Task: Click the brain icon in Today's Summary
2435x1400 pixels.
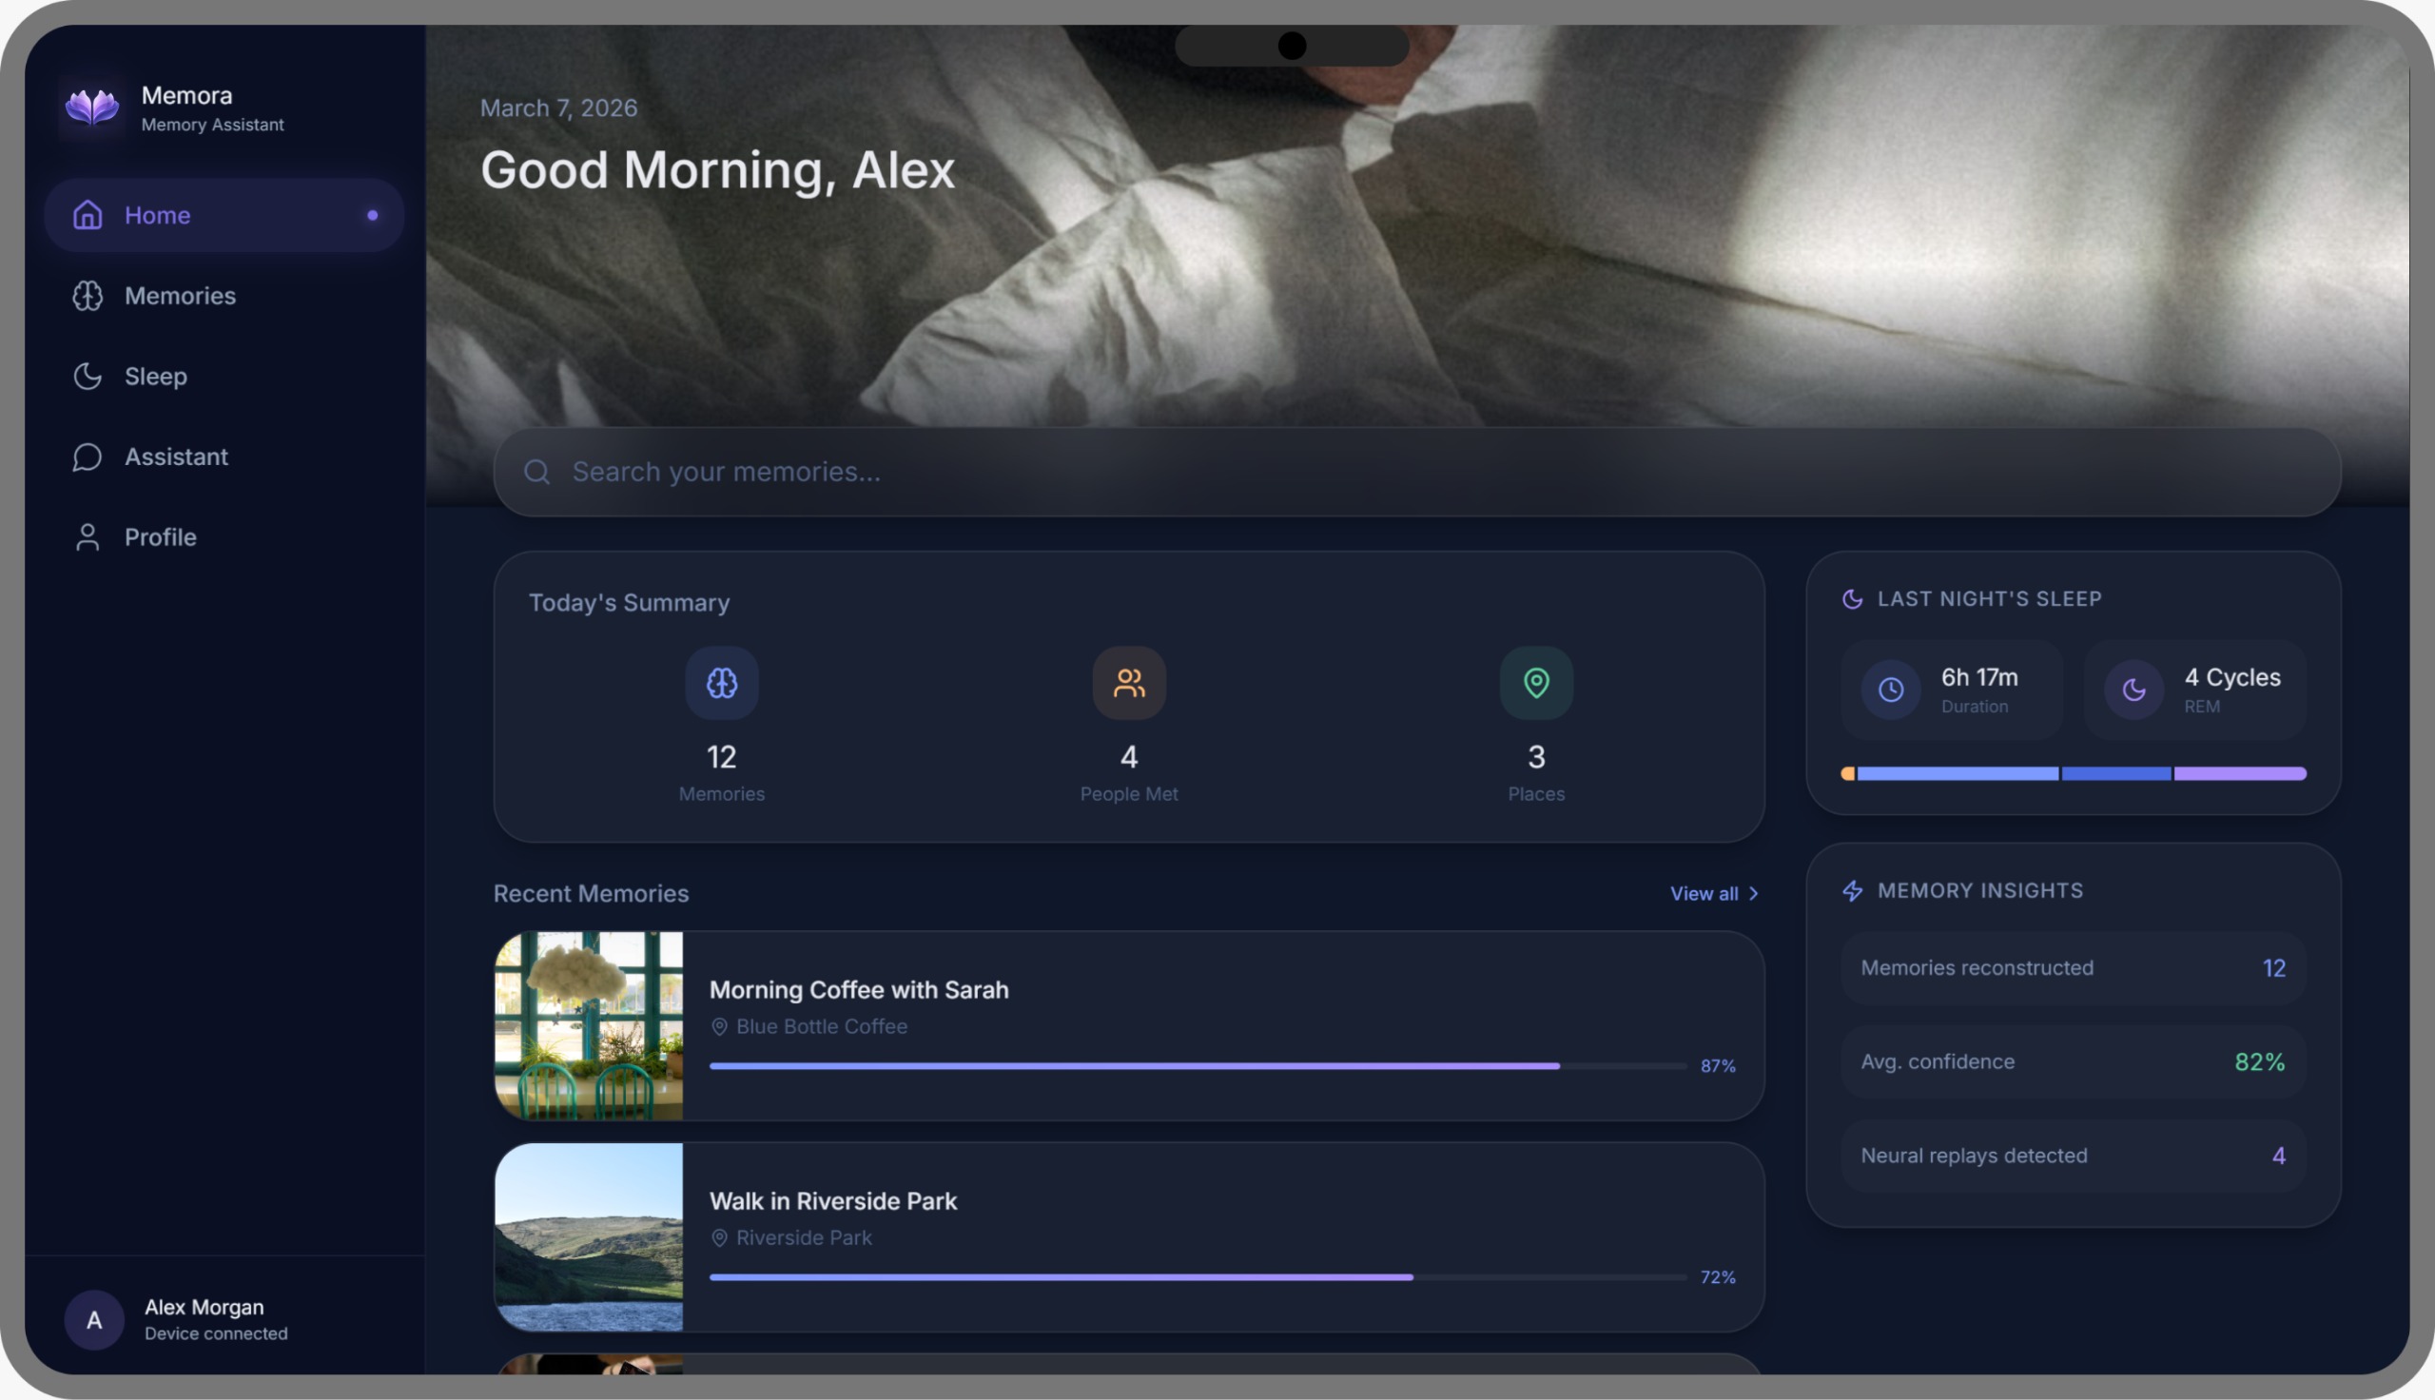Action: tap(721, 683)
